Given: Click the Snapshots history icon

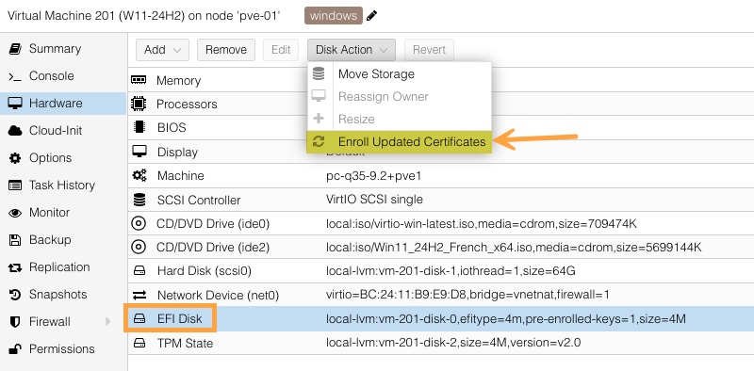Looking at the screenshot, I should coord(15,295).
